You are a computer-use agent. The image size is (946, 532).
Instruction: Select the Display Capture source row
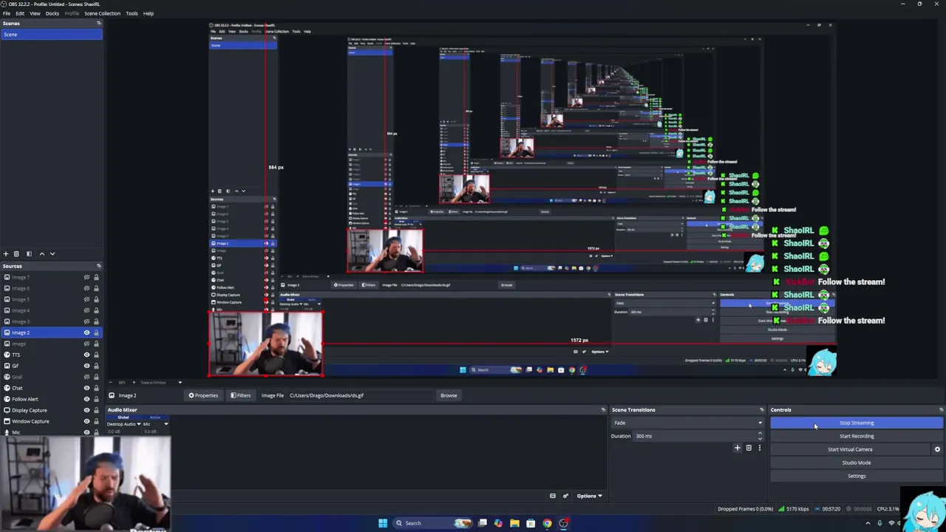[51, 410]
